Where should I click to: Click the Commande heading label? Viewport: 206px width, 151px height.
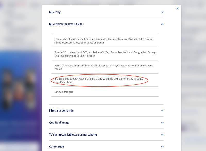pos(56,147)
